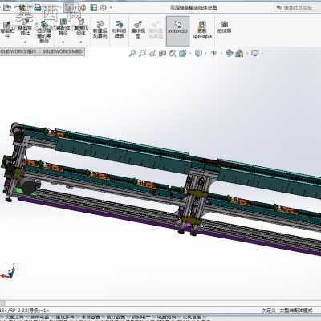
Task: Click the Print icon in the quick toolbar
Action: click(x=38, y=8)
